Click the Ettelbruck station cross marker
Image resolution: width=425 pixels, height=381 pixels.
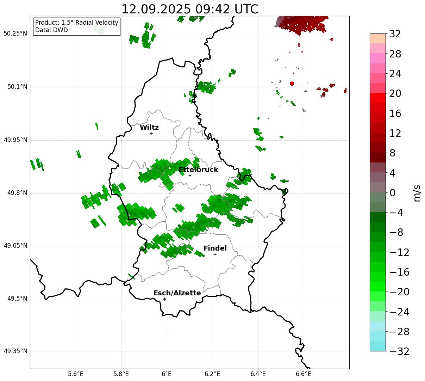tap(190, 176)
